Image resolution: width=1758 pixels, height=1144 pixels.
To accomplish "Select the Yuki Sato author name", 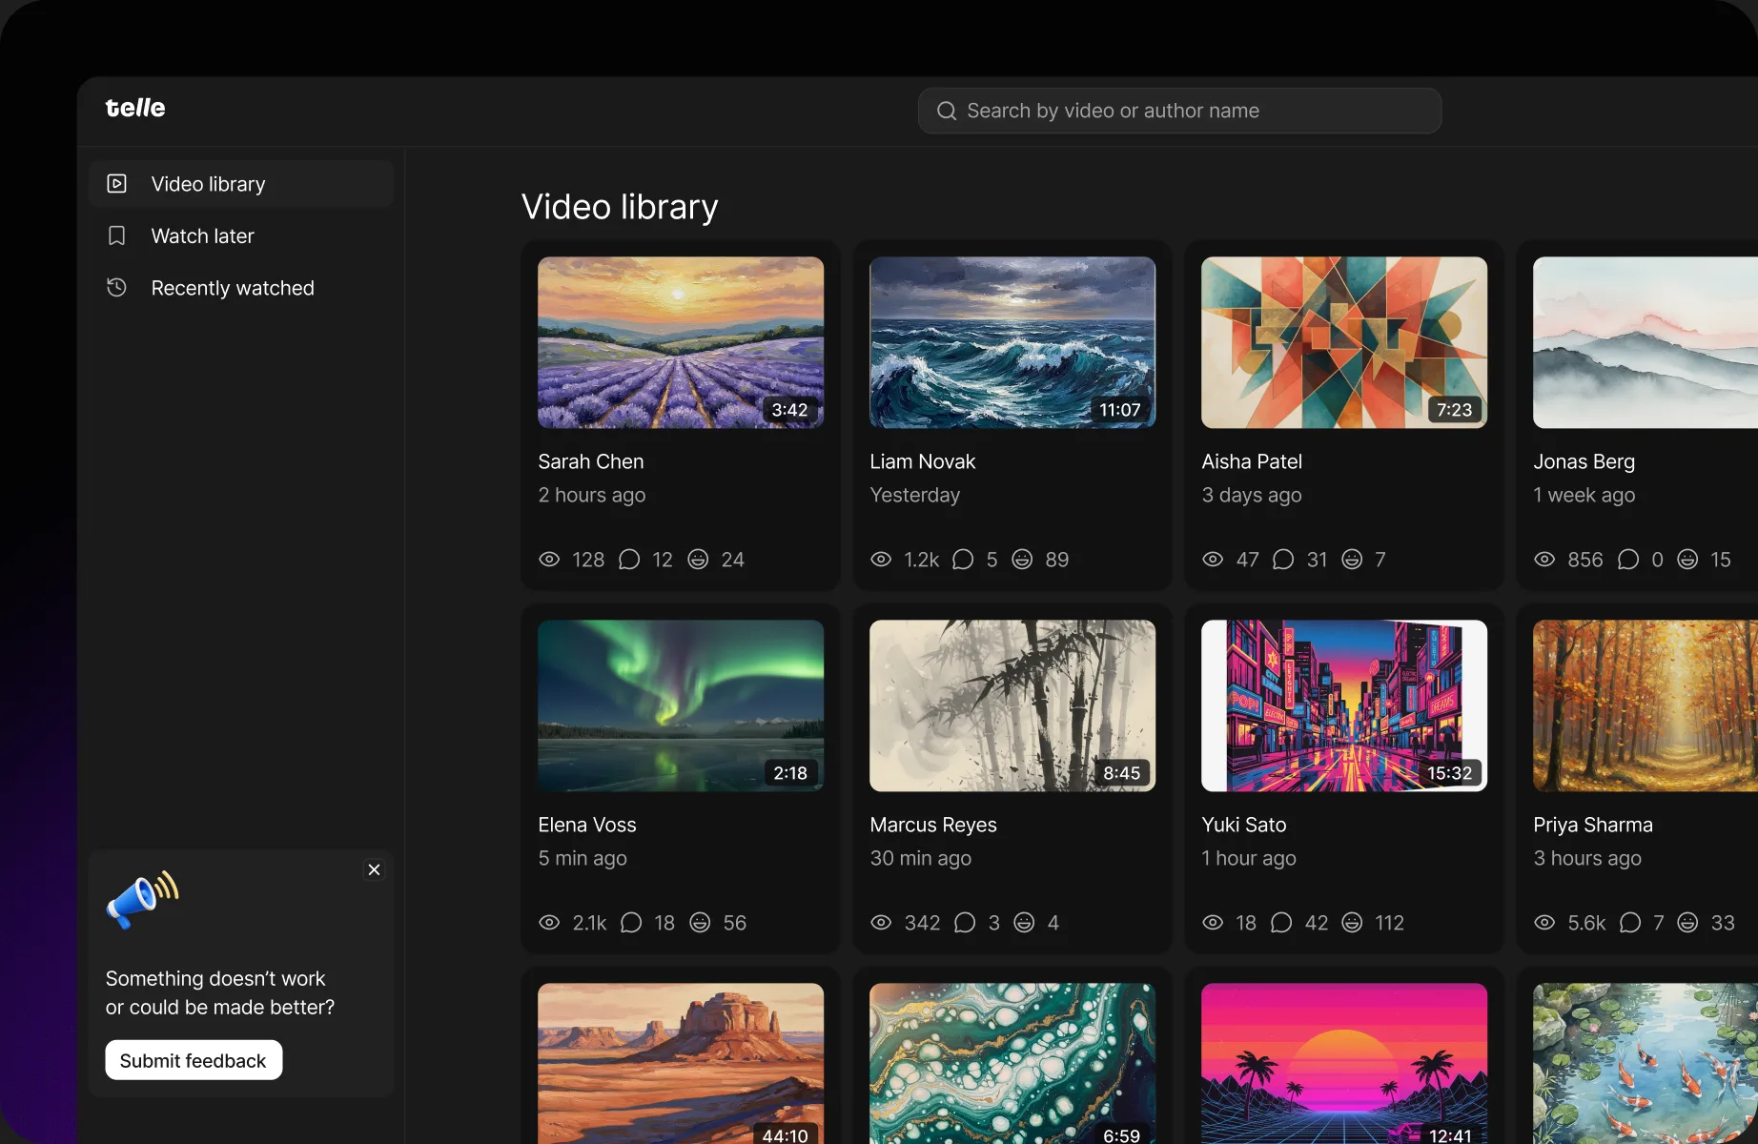I will [x=1244, y=825].
